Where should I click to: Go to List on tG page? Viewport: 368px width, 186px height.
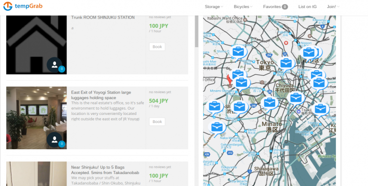[307, 7]
